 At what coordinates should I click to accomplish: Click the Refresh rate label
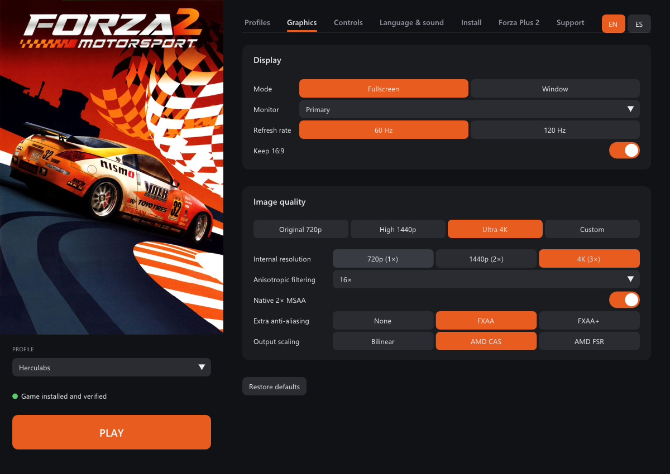(x=272, y=130)
